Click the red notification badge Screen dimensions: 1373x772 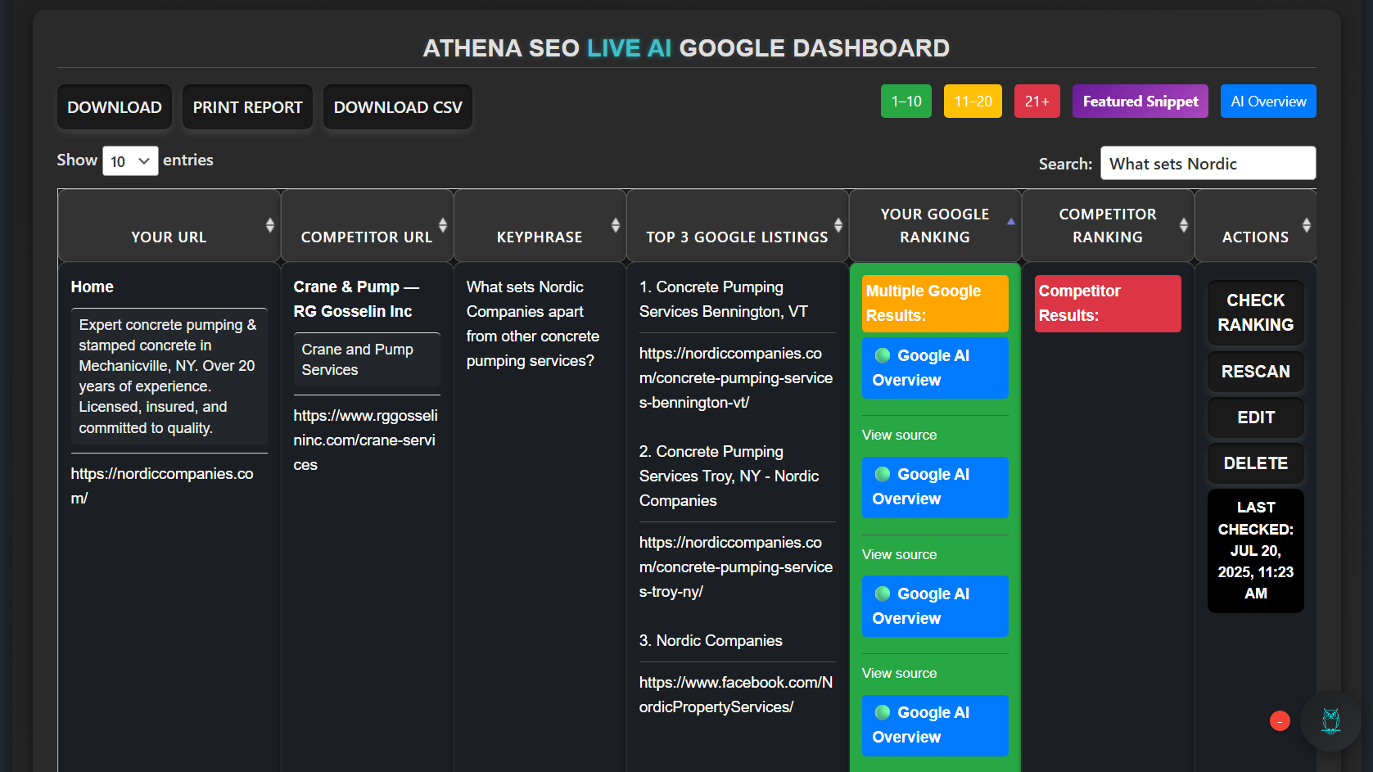point(1280,721)
